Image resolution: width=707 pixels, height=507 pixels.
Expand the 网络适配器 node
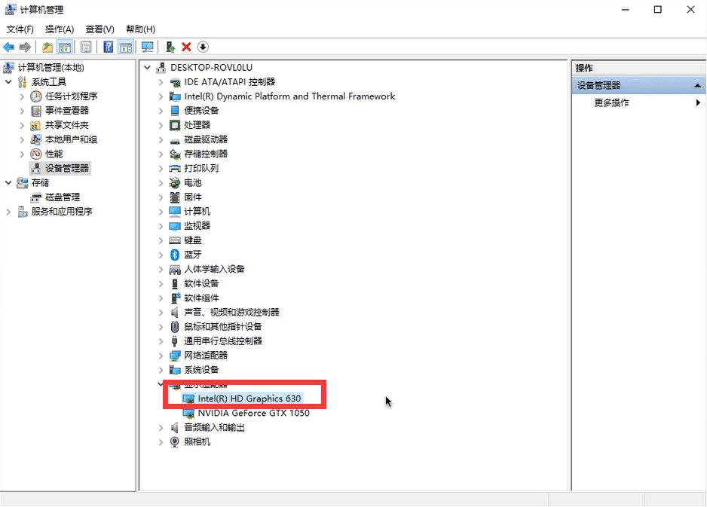click(x=161, y=356)
